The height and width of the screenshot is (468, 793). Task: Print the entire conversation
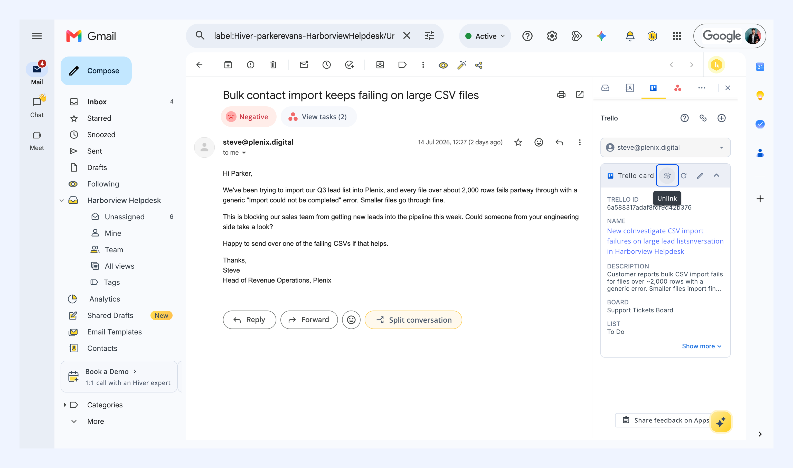561,95
